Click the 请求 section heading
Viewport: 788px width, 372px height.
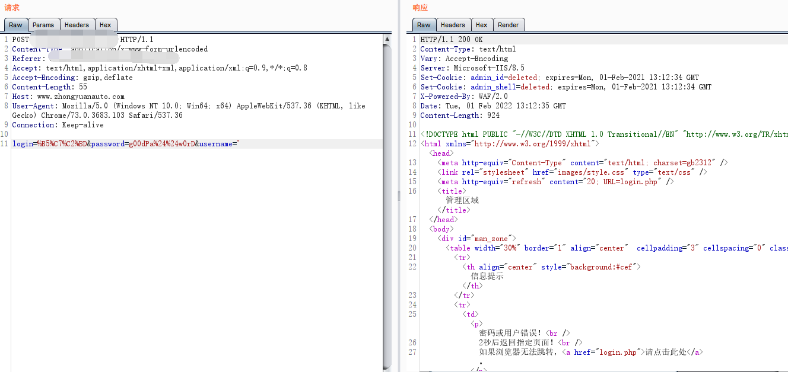click(x=12, y=8)
